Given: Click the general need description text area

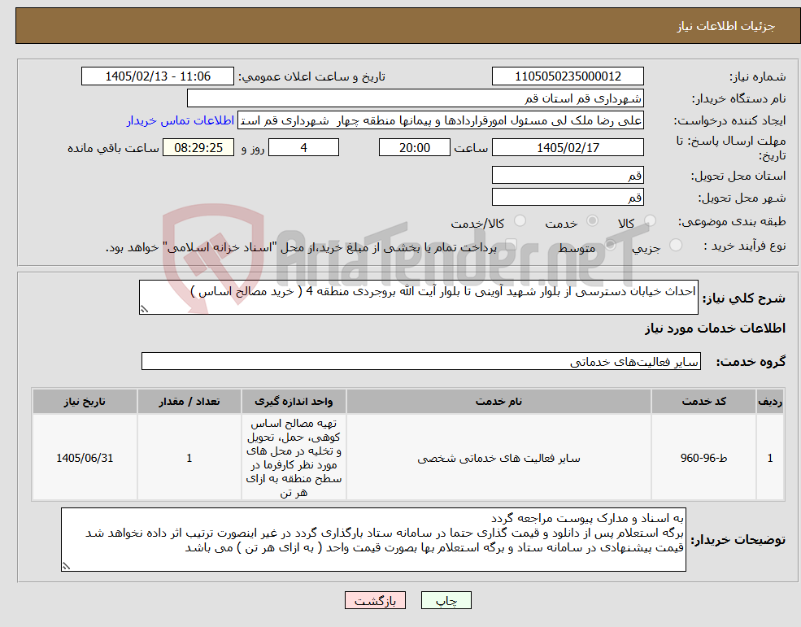Looking at the screenshot, I should click(418, 297).
